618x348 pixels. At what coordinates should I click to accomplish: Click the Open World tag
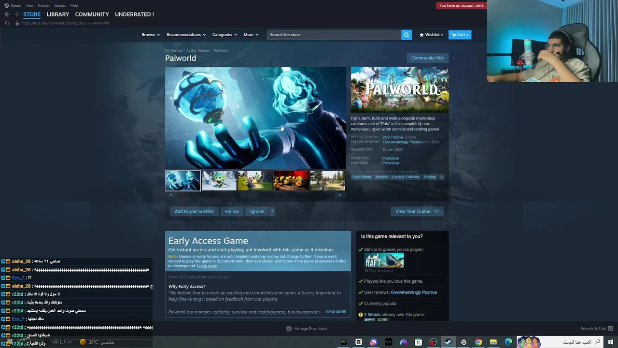362,177
